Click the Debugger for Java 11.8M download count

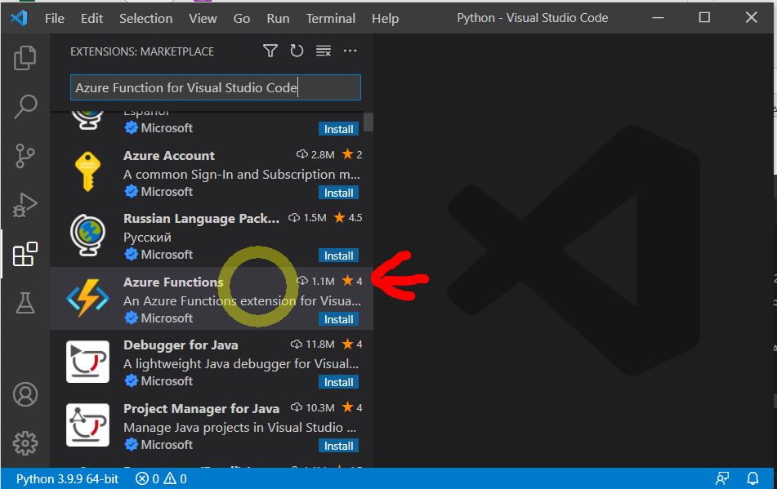(x=313, y=344)
